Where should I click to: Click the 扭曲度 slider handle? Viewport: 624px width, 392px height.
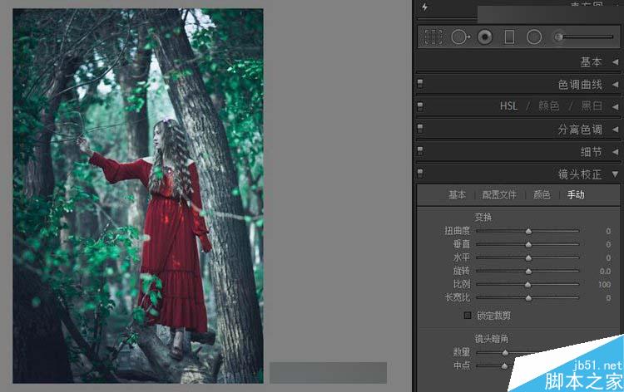(x=528, y=231)
